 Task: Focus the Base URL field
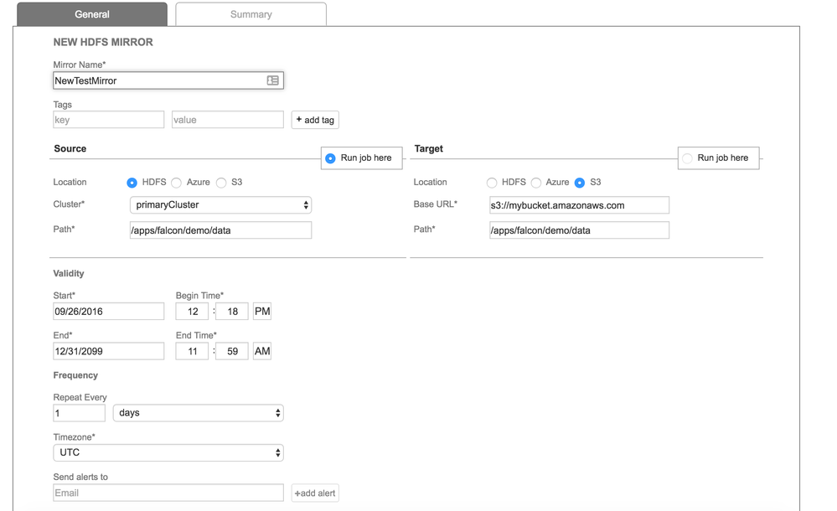pyautogui.click(x=579, y=205)
